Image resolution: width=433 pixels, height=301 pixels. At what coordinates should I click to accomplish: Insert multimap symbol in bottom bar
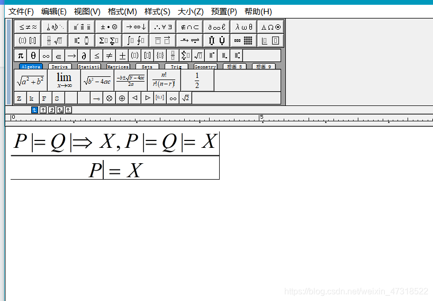97,98
